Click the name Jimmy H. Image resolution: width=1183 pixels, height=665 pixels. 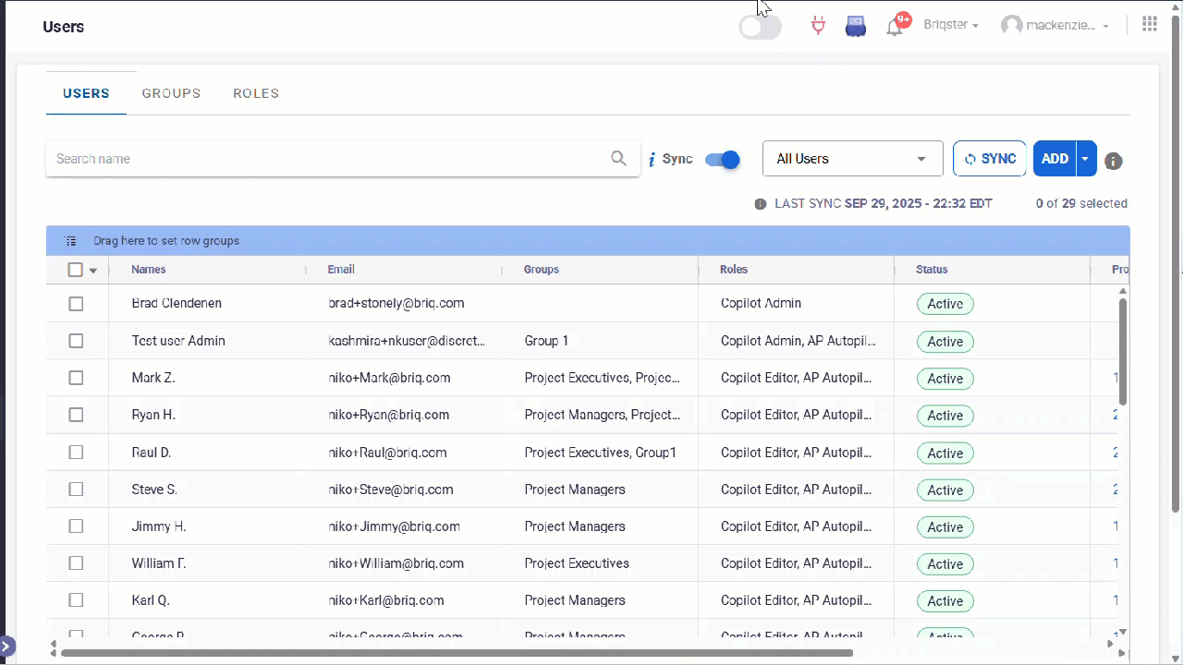click(x=159, y=526)
